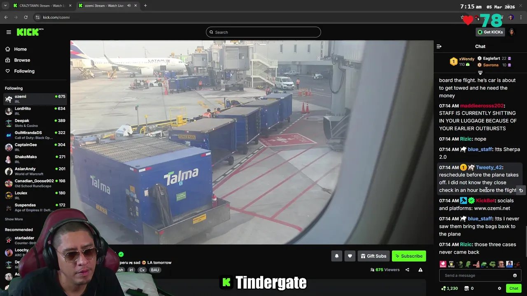Open the Chrome three-dot menu
This screenshot has width=527, height=296.
521,17
